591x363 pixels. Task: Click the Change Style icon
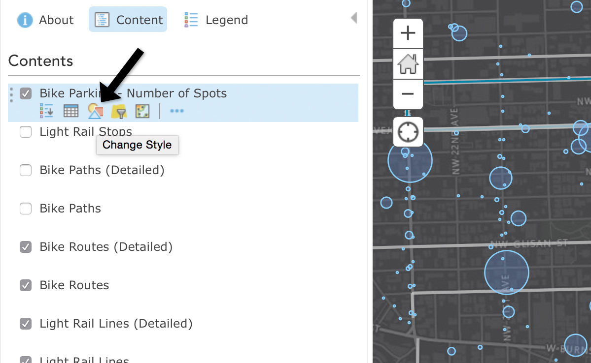tap(95, 112)
